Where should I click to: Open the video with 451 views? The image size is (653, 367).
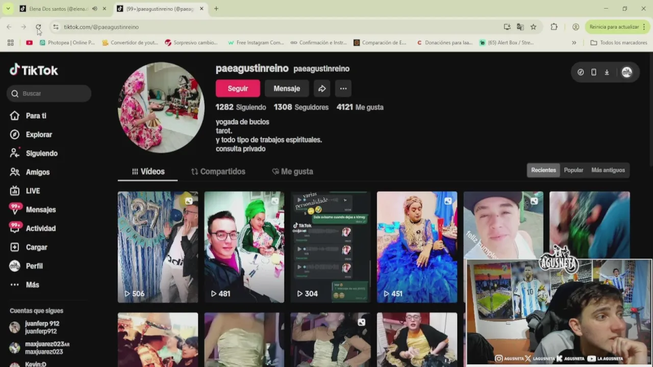tap(417, 247)
